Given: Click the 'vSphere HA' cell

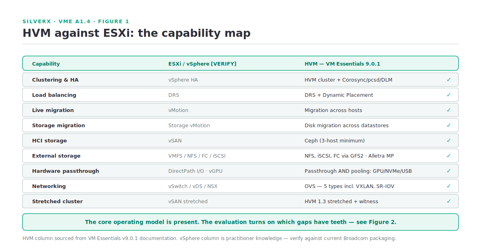Looking at the screenshot, I should [183, 80].
